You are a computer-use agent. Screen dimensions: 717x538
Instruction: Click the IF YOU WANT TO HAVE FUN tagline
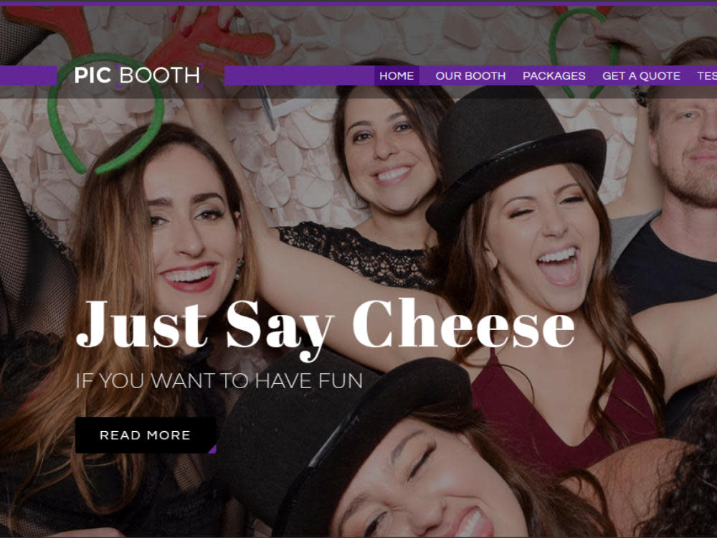click(x=219, y=381)
